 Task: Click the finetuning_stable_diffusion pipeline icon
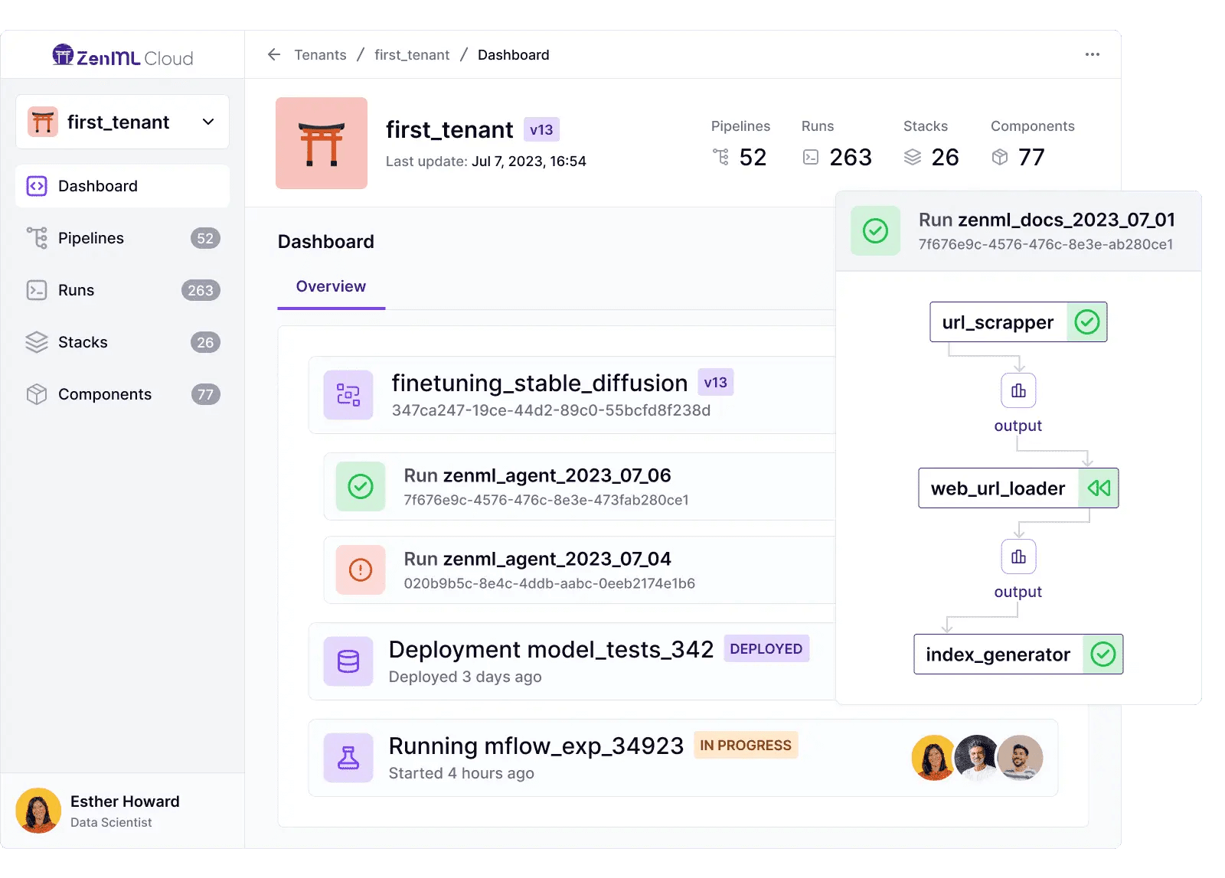tap(348, 395)
